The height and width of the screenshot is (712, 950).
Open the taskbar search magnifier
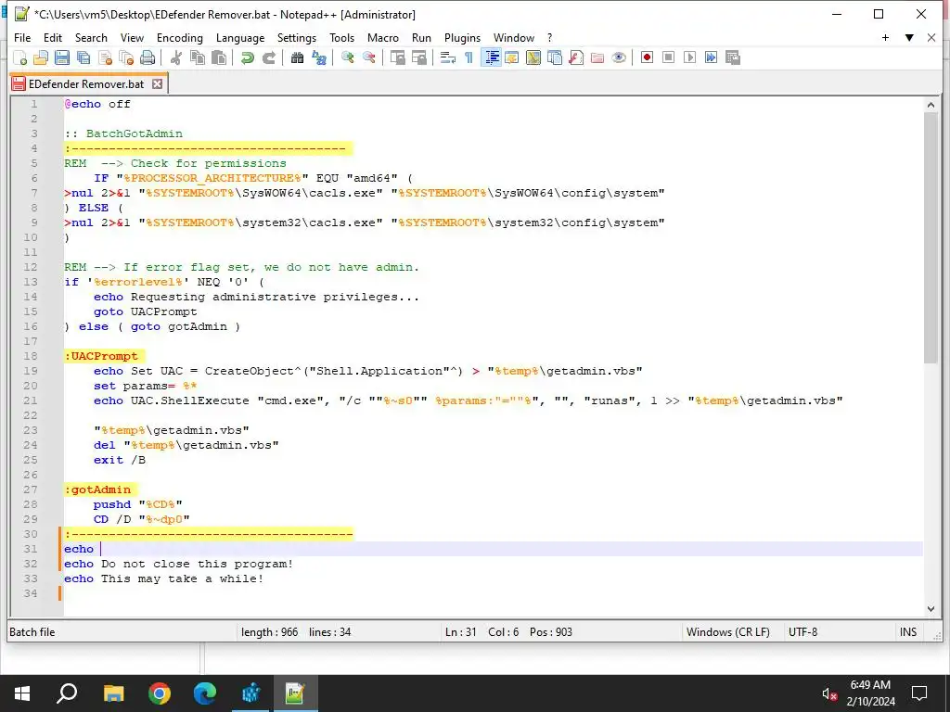[x=67, y=693]
